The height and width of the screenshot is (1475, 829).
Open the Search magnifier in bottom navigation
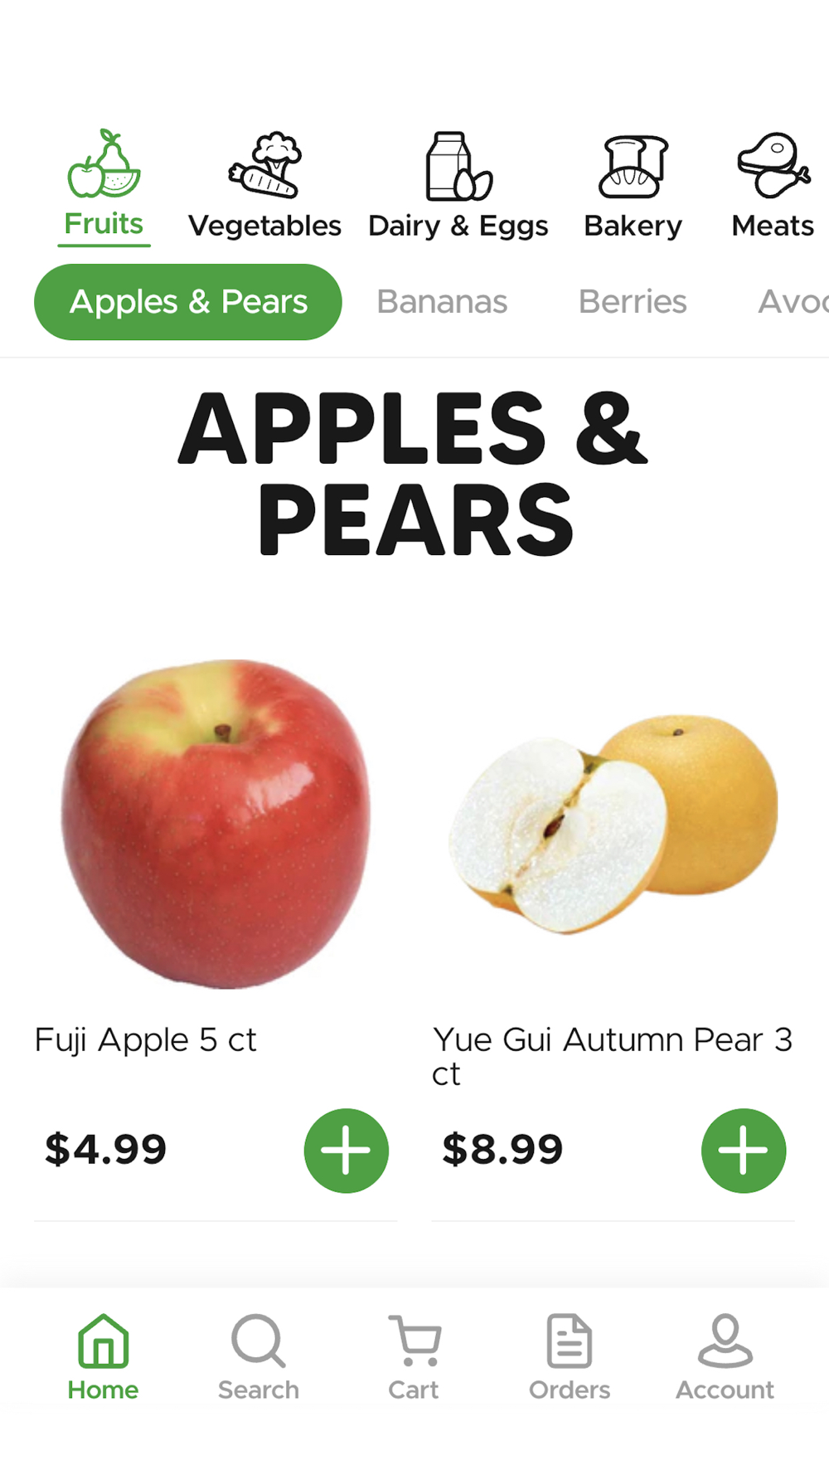coord(259,1340)
